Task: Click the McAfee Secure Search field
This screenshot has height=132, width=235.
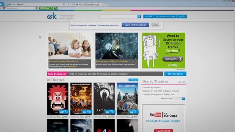Action: point(20,8)
